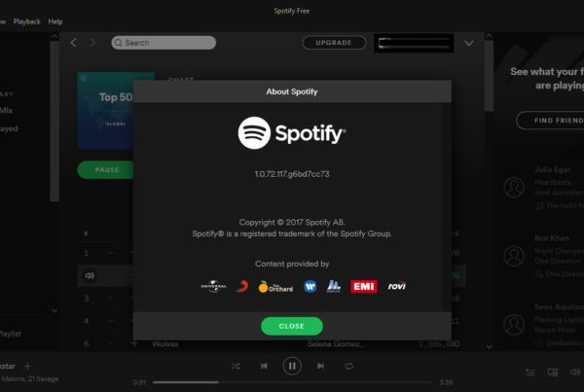Click the now-playing speaker icon in track row
The height and width of the screenshot is (392, 584).
(x=90, y=275)
